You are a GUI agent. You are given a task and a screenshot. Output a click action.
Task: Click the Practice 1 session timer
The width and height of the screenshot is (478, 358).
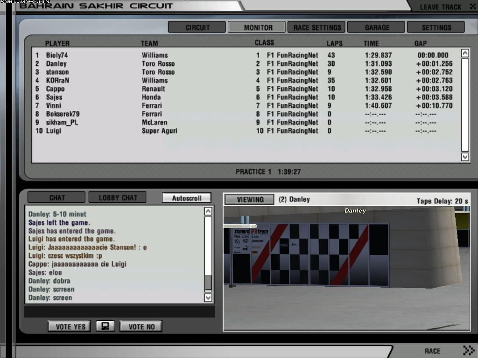click(x=268, y=172)
